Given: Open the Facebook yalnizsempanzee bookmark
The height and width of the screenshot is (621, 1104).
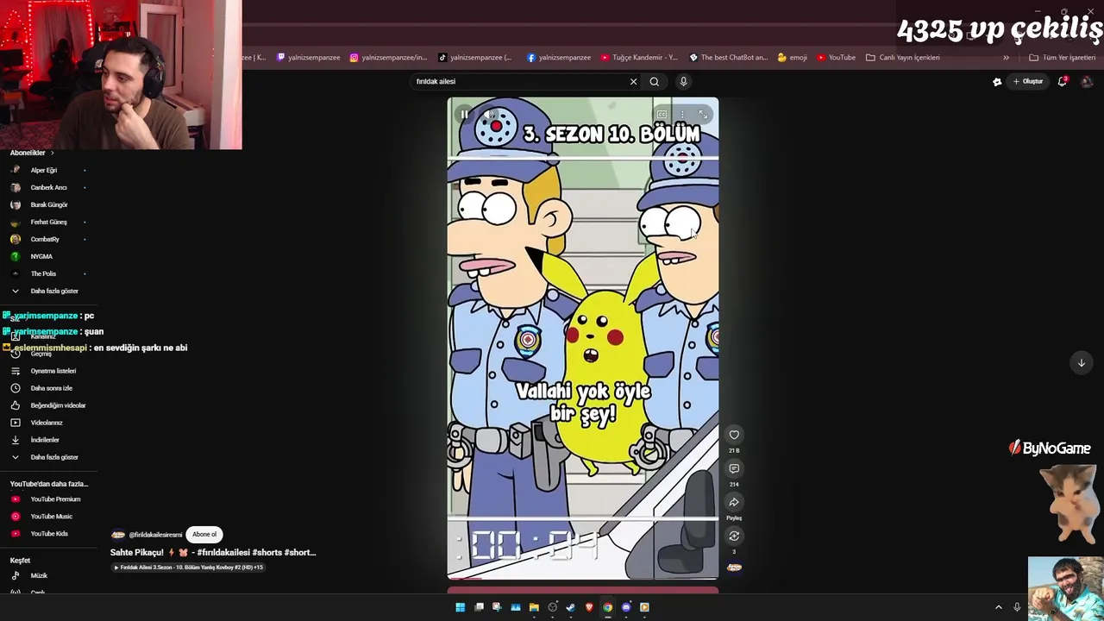Looking at the screenshot, I should pos(559,58).
